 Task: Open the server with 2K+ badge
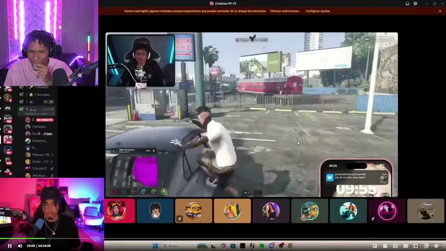(x=8, y=140)
